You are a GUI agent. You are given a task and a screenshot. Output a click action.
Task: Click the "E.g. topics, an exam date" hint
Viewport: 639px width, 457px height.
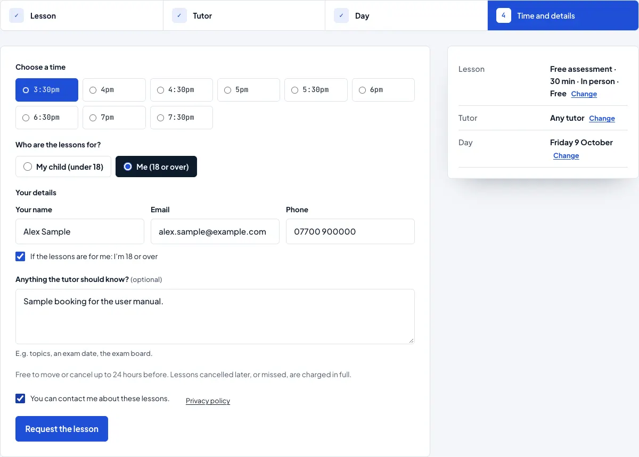click(x=84, y=353)
